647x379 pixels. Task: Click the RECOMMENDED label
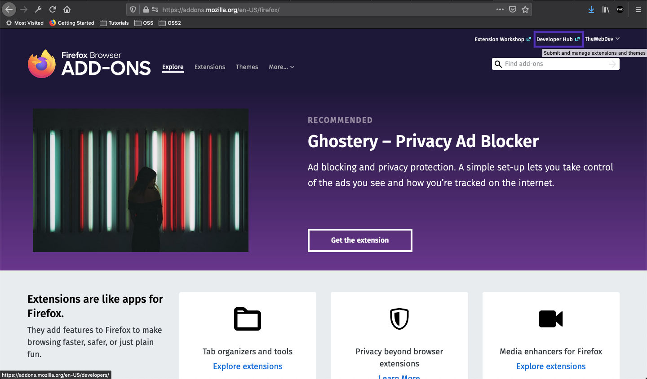coord(340,120)
